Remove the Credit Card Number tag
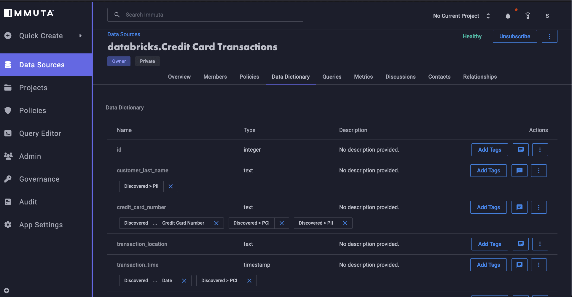The image size is (572, 297). [x=216, y=223]
